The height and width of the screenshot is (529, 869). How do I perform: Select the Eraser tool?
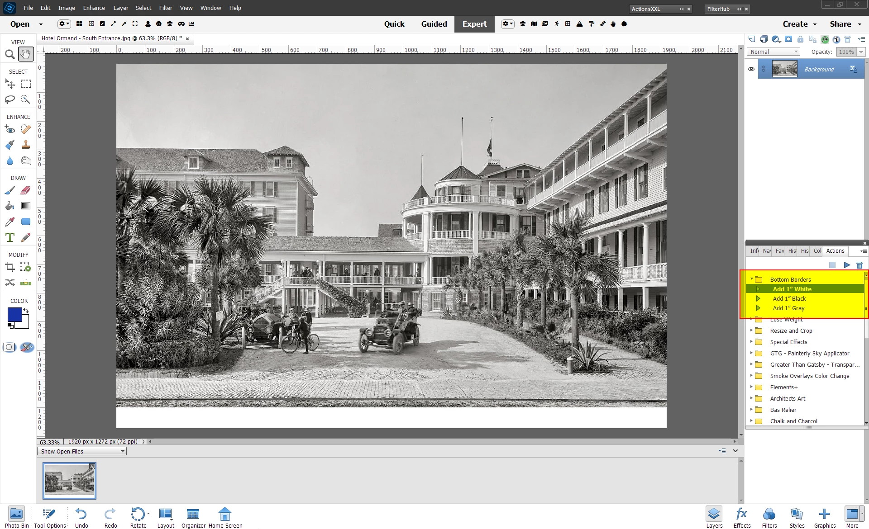(26, 190)
